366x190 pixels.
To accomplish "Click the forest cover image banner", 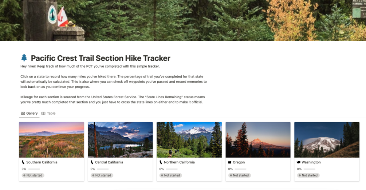I will [183, 20].
